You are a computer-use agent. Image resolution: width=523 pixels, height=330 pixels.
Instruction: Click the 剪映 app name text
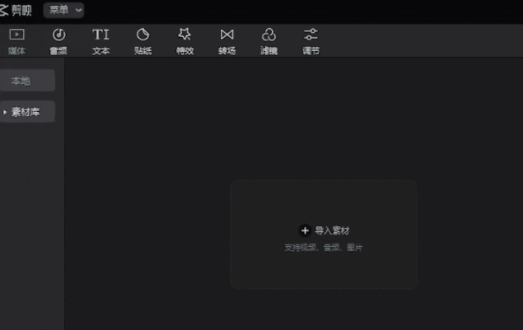click(x=22, y=10)
